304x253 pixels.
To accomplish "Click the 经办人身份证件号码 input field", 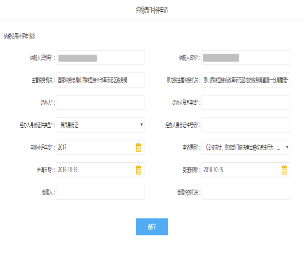I will tap(246, 125).
